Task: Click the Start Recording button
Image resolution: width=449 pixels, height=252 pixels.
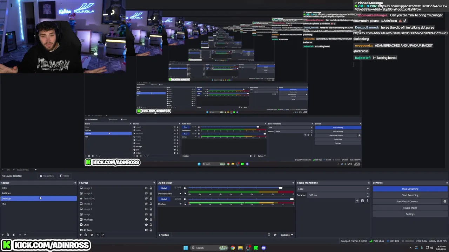Action: tap(410, 195)
